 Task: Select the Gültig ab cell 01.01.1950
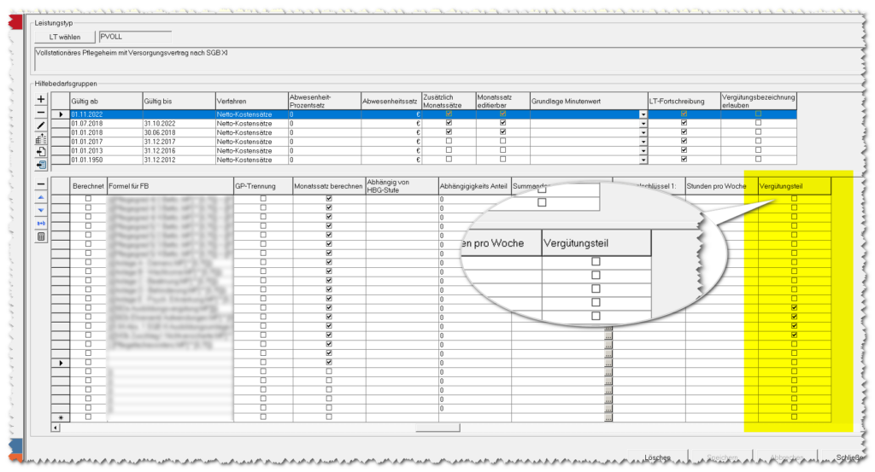(106, 160)
